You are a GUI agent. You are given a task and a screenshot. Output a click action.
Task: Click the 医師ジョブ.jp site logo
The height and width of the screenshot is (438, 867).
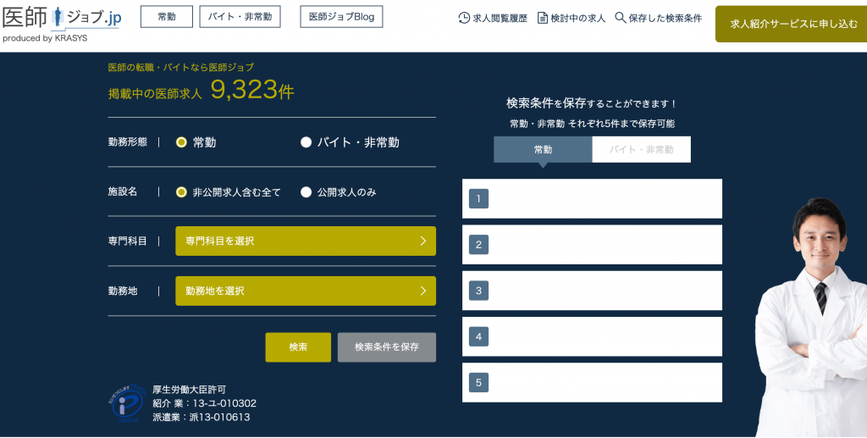pos(60,19)
